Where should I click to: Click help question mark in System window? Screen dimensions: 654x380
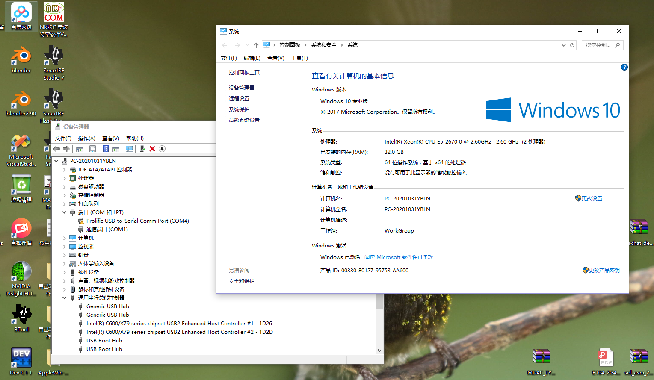[624, 67]
